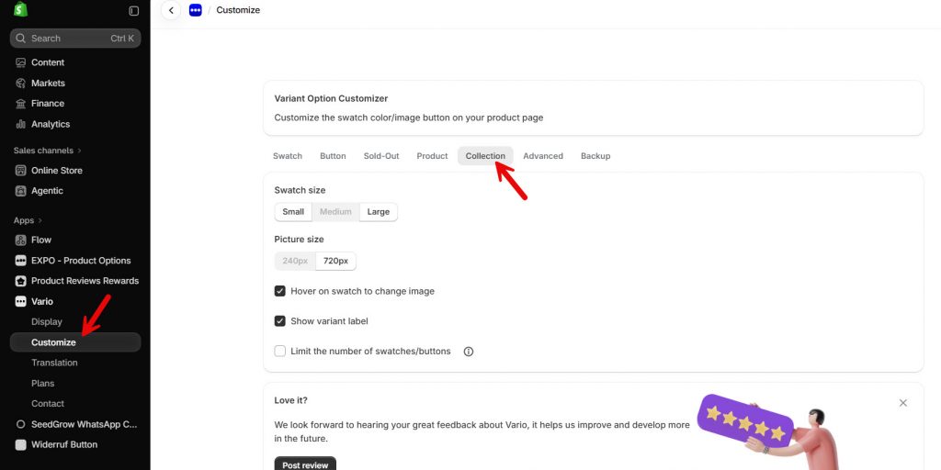The image size is (941, 470).
Task: Open Analytics via its bar chart icon
Action: pyautogui.click(x=21, y=124)
